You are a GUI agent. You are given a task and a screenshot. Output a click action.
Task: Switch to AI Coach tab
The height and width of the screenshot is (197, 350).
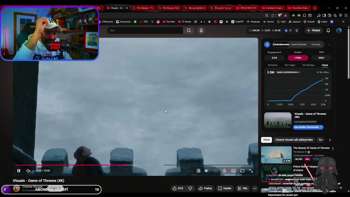click(316, 44)
